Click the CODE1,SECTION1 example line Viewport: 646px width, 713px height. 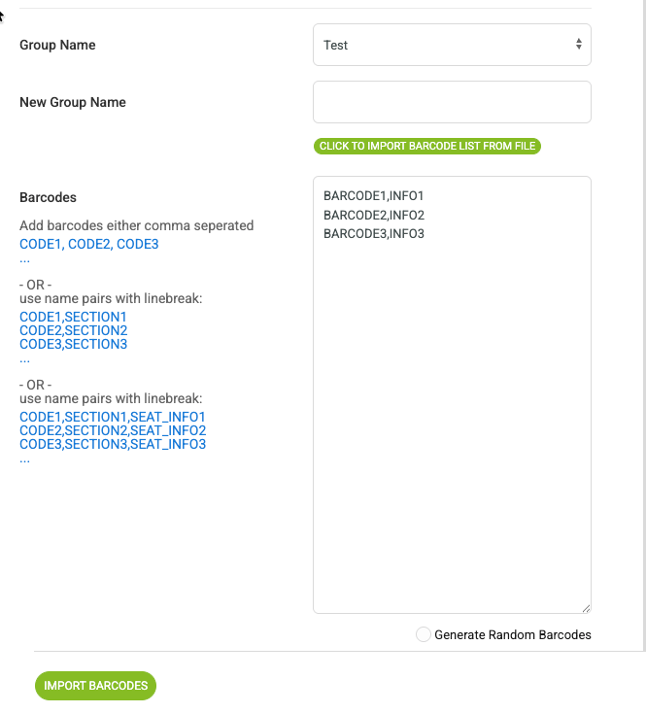click(73, 317)
